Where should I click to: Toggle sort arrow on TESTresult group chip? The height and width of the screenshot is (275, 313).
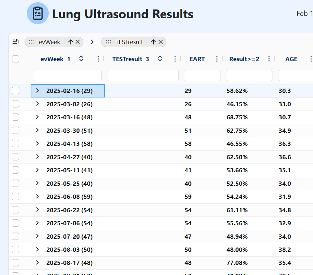[x=153, y=42]
